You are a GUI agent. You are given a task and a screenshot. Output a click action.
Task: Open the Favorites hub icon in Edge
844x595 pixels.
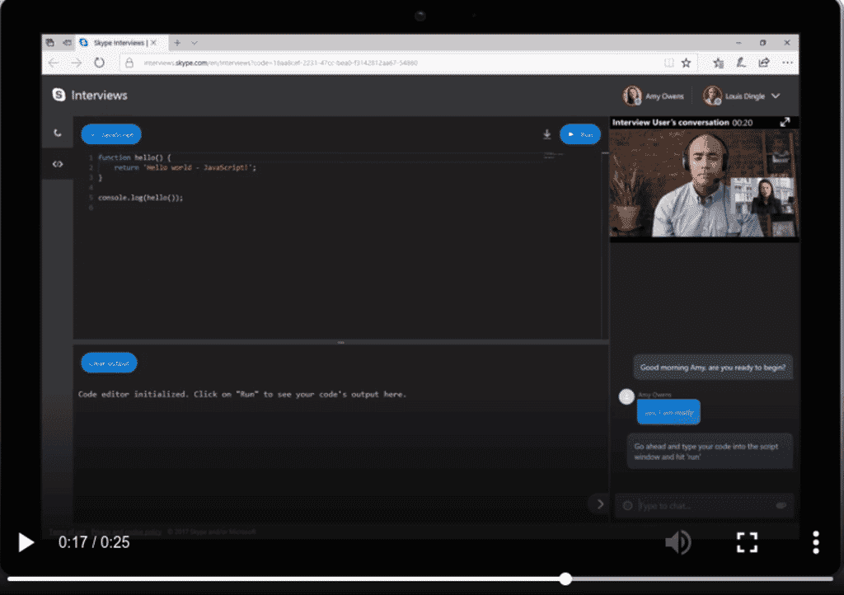click(x=718, y=63)
